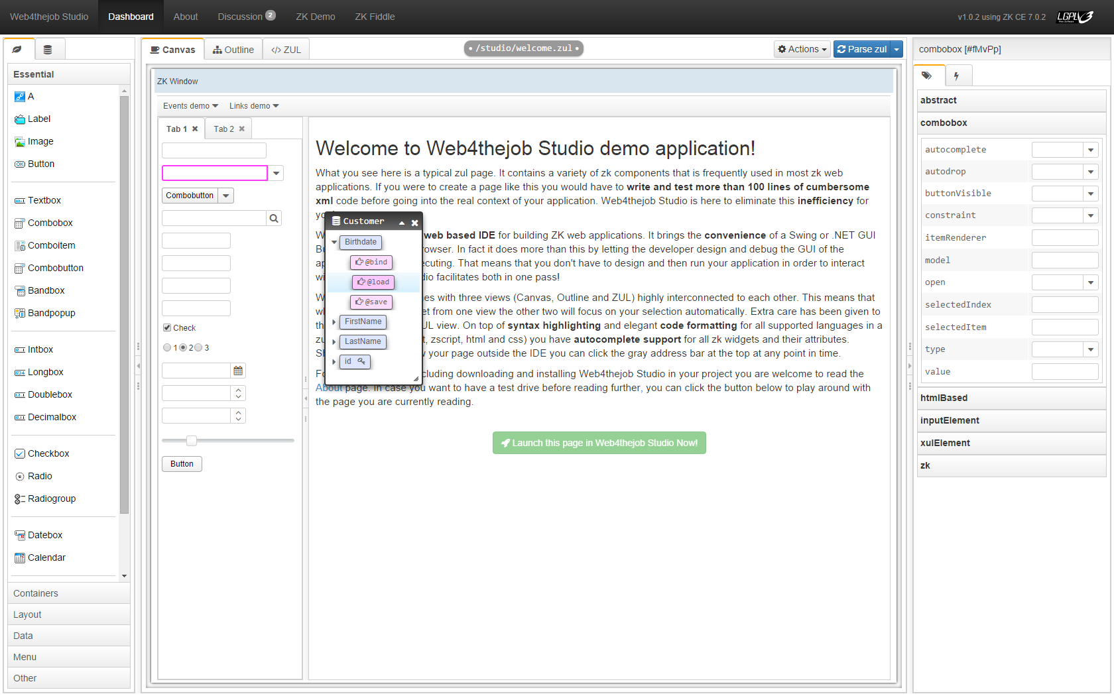Choose the Comboitem widget
The width and height of the screenshot is (1114, 696).
pos(45,245)
